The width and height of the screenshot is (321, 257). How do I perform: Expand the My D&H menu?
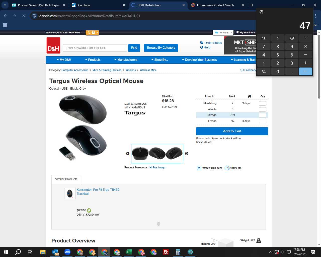coord(64,60)
